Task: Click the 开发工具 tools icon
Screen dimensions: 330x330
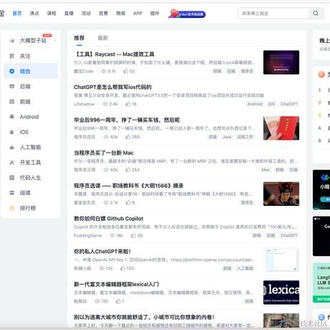Action: pyautogui.click(x=11, y=162)
